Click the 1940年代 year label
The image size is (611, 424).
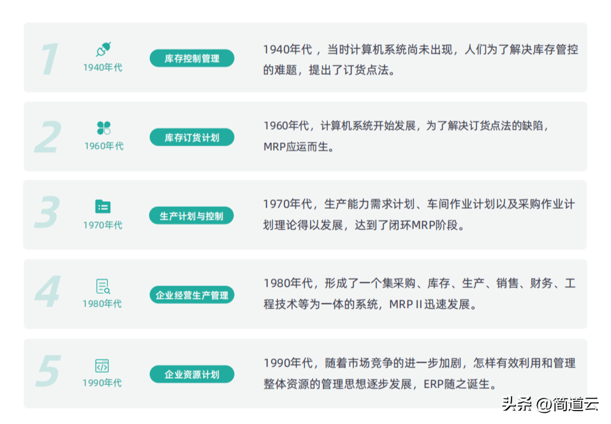pyautogui.click(x=103, y=68)
